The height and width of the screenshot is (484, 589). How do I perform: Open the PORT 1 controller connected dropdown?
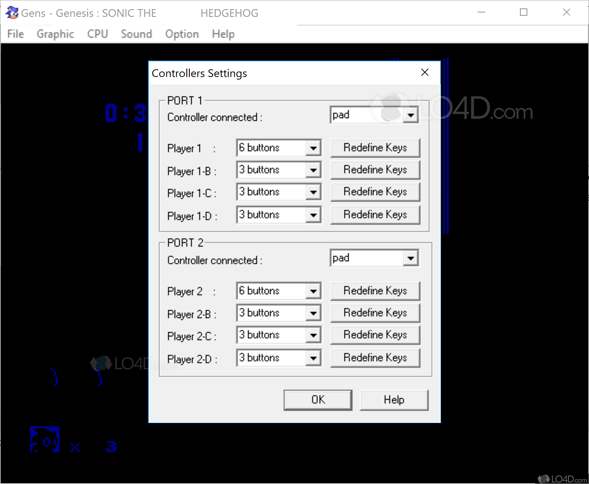(x=411, y=115)
